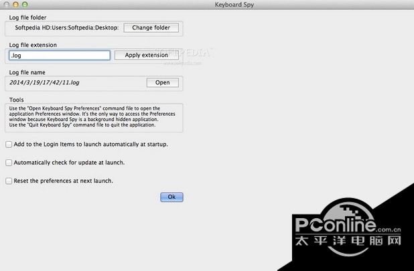Click the Log file name label
The height and width of the screenshot is (271, 414).
click(x=27, y=72)
